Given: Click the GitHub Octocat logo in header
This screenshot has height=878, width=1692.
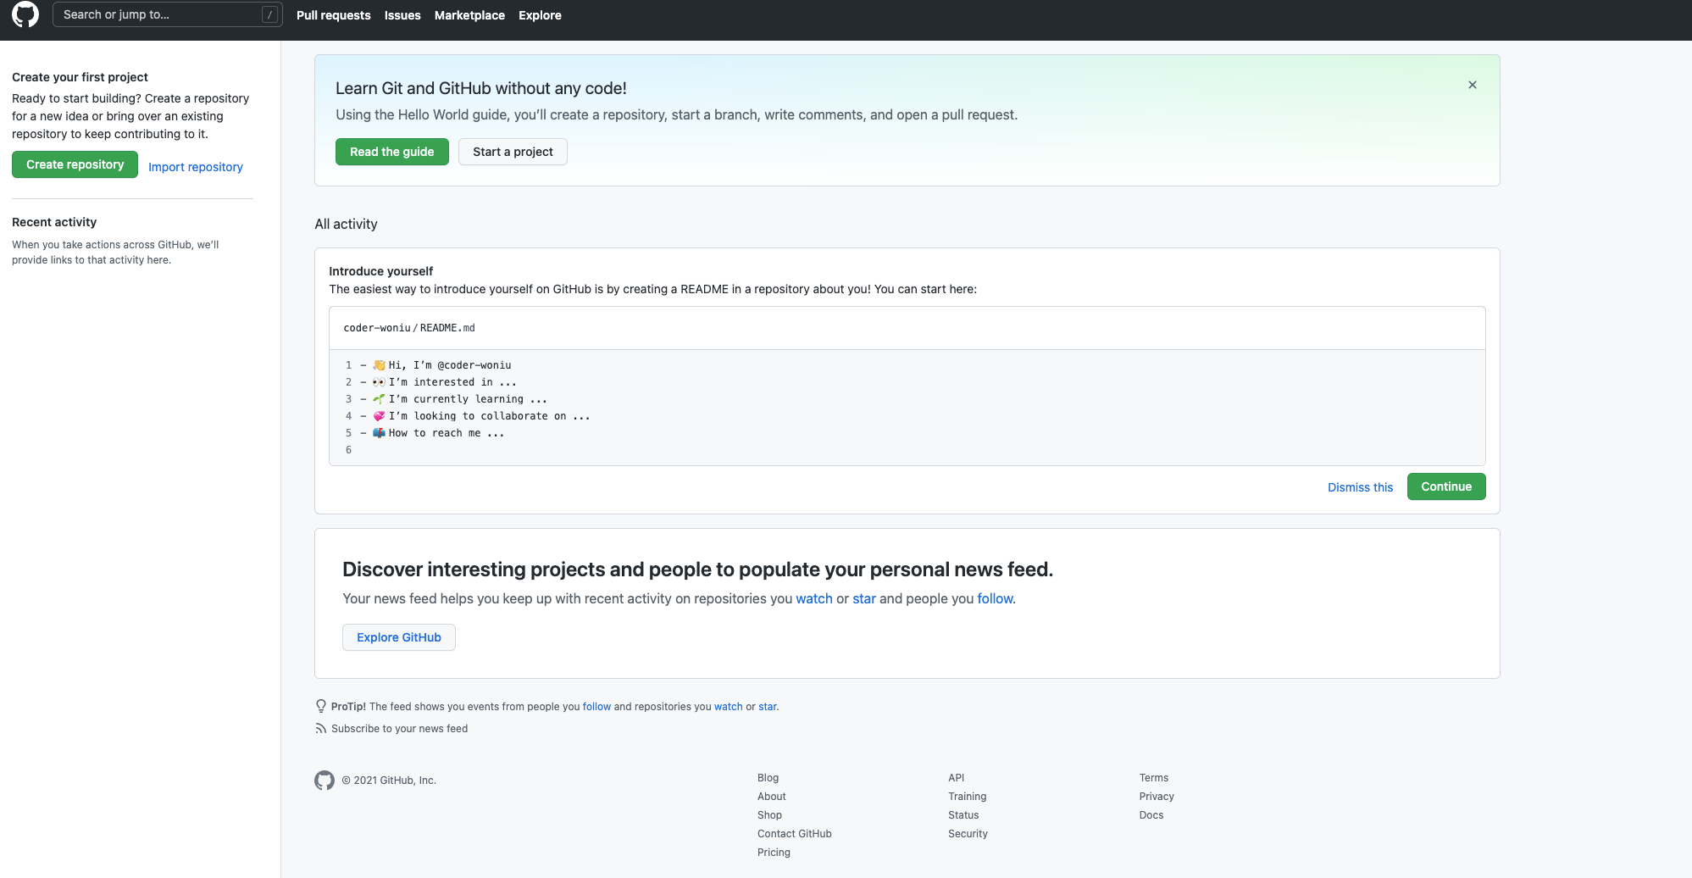Looking at the screenshot, I should (25, 14).
